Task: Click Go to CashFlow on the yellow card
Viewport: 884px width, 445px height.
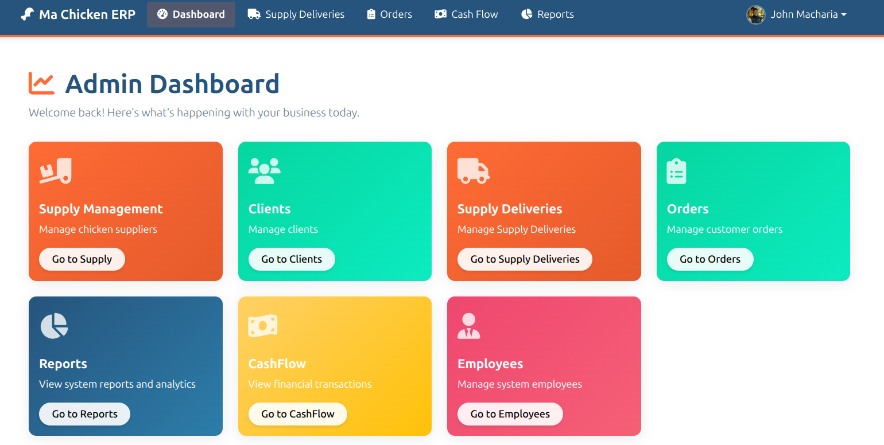Action: point(297,413)
